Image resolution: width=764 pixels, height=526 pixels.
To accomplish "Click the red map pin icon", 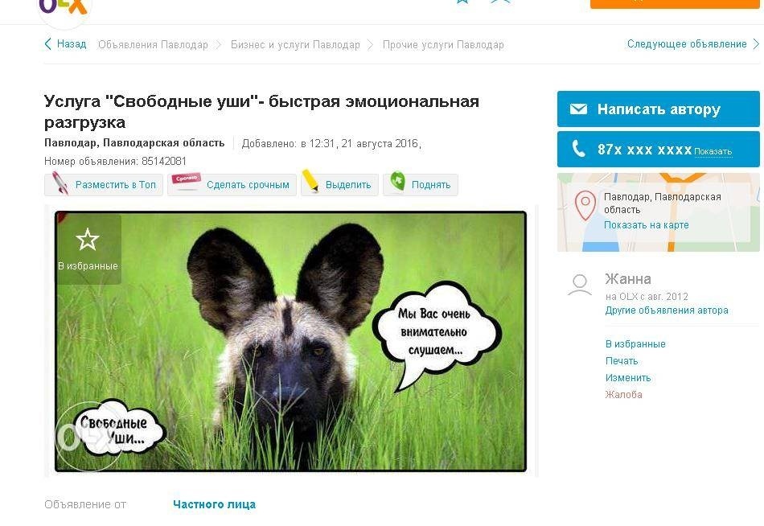I will coord(585,205).
